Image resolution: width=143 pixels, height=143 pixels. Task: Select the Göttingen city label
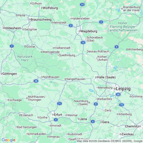click(10, 74)
